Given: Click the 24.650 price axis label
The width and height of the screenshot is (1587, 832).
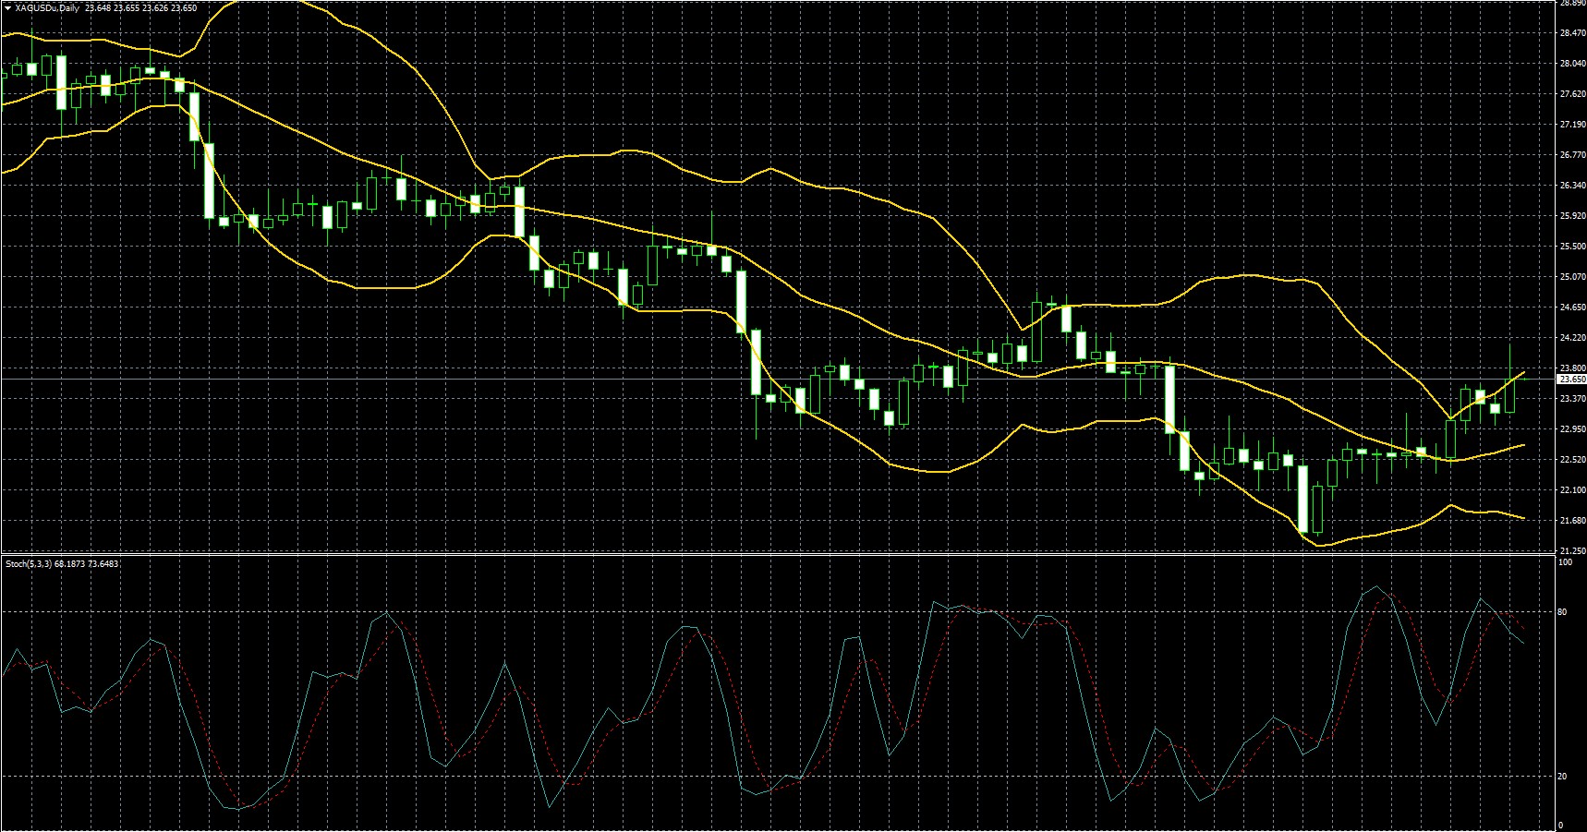Looking at the screenshot, I should (x=1572, y=307).
